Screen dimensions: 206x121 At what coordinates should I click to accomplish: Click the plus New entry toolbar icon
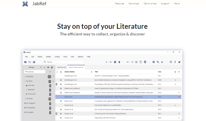106,62
